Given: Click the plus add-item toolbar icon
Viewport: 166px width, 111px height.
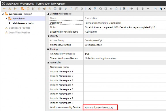Looking at the screenshot, I should [132, 9].
